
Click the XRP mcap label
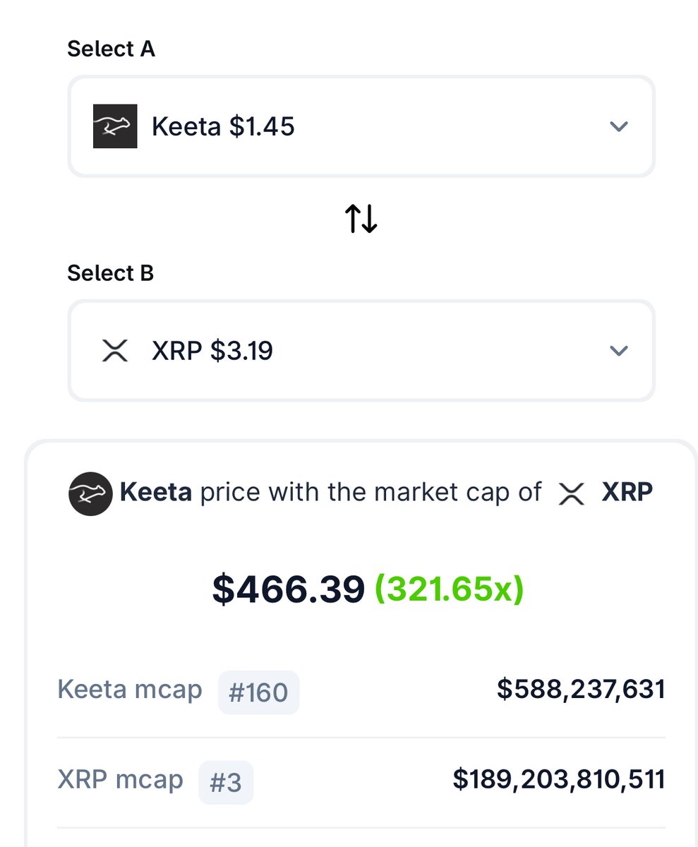[x=120, y=780]
